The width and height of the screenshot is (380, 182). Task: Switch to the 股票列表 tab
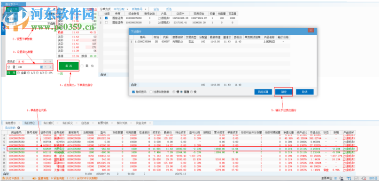click(x=103, y=123)
